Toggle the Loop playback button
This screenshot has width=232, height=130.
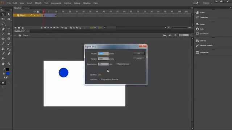click(x=66, y=28)
